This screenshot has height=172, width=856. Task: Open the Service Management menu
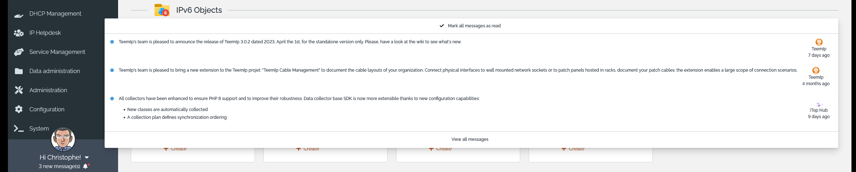[57, 52]
